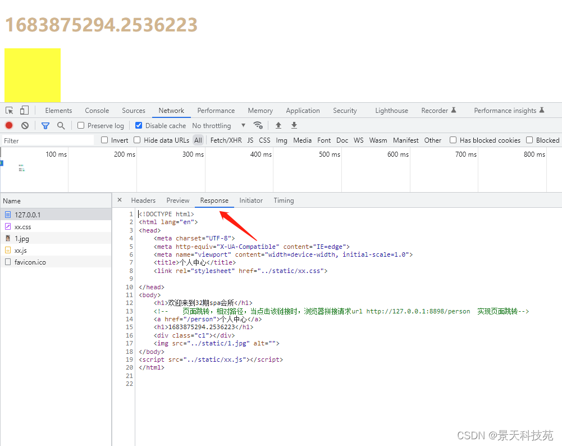Screen dimensions: 562x446
Task: Open the Recorder tab
Action: pyautogui.click(x=438, y=111)
